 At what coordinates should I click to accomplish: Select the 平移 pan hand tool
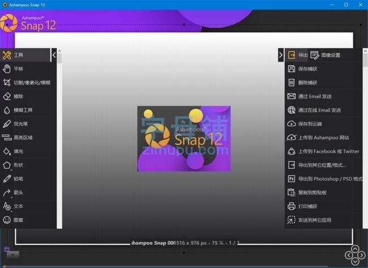25,69
